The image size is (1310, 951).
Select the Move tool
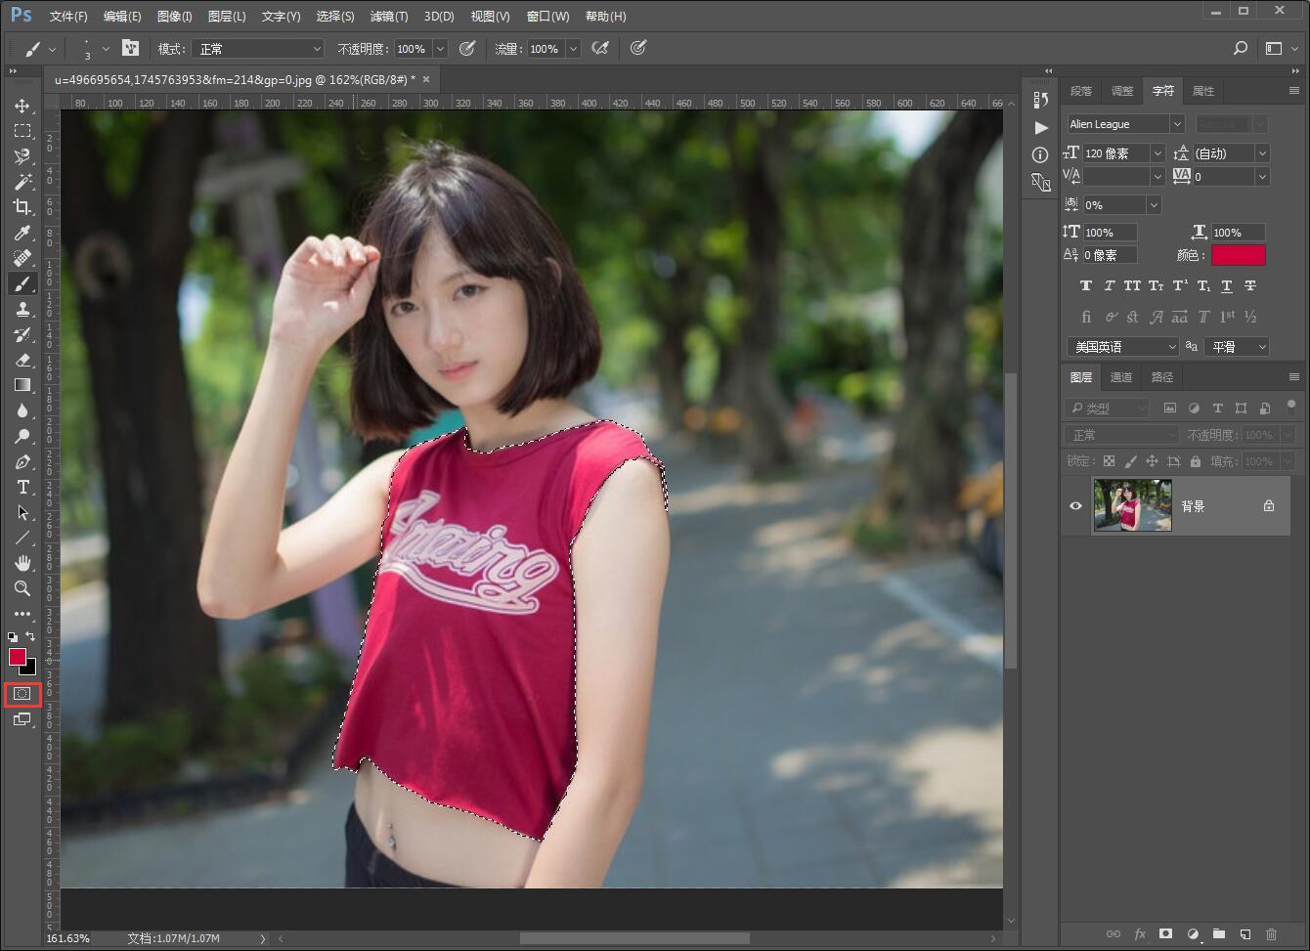pyautogui.click(x=22, y=106)
